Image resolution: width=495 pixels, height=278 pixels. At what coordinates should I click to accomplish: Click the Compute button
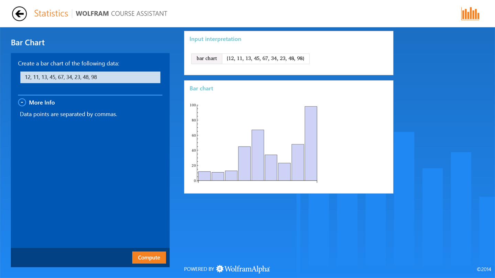tap(149, 257)
